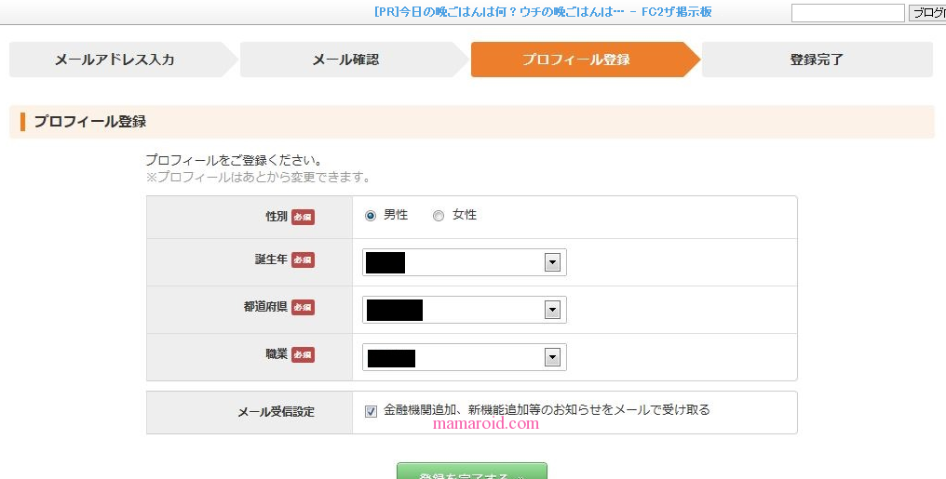Select the 女性 radio button
This screenshot has width=946, height=479.
(439, 216)
